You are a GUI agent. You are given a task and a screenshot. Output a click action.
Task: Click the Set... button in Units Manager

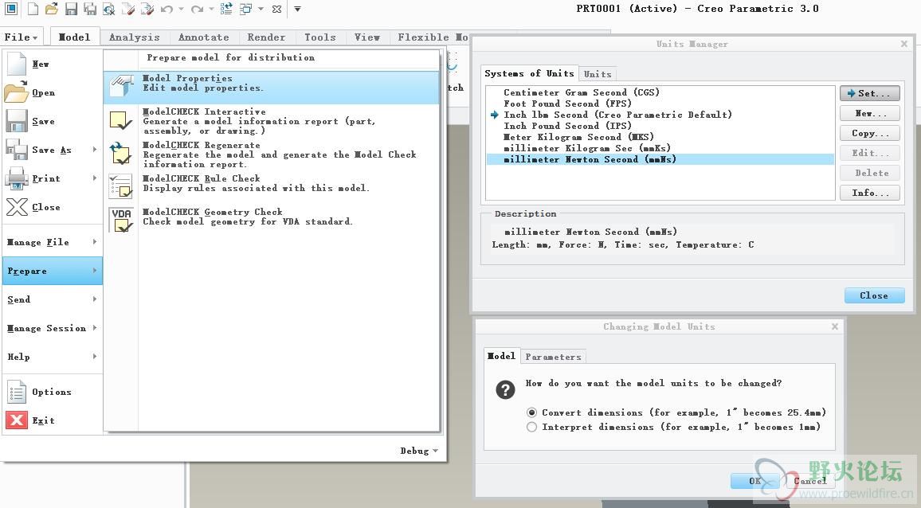870,93
